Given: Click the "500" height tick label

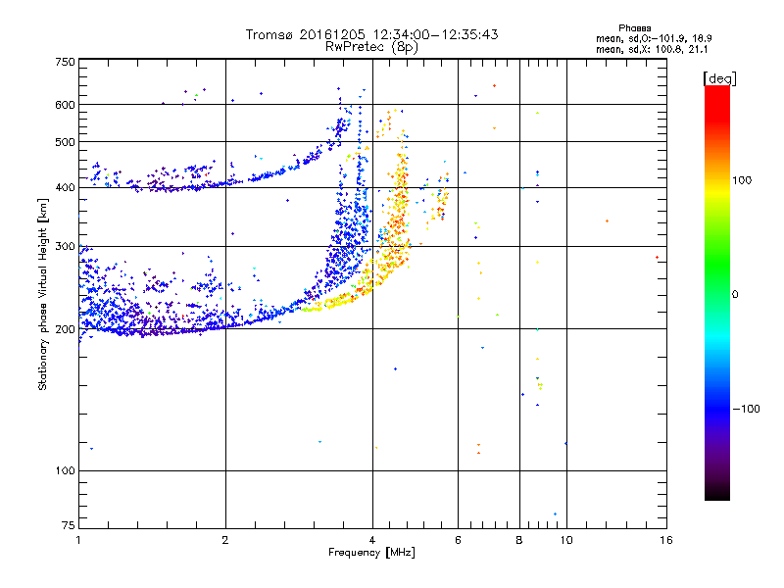Looking at the screenshot, I should pos(65,142).
